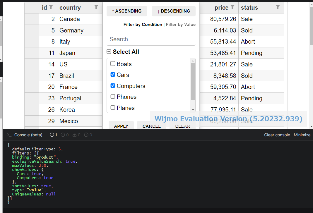Sort column with Ascending button

tap(127, 11)
